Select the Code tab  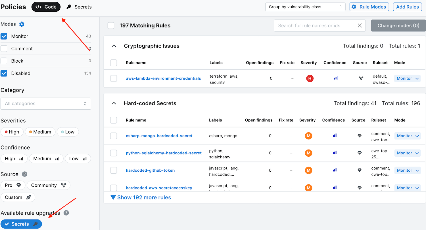[x=46, y=7]
